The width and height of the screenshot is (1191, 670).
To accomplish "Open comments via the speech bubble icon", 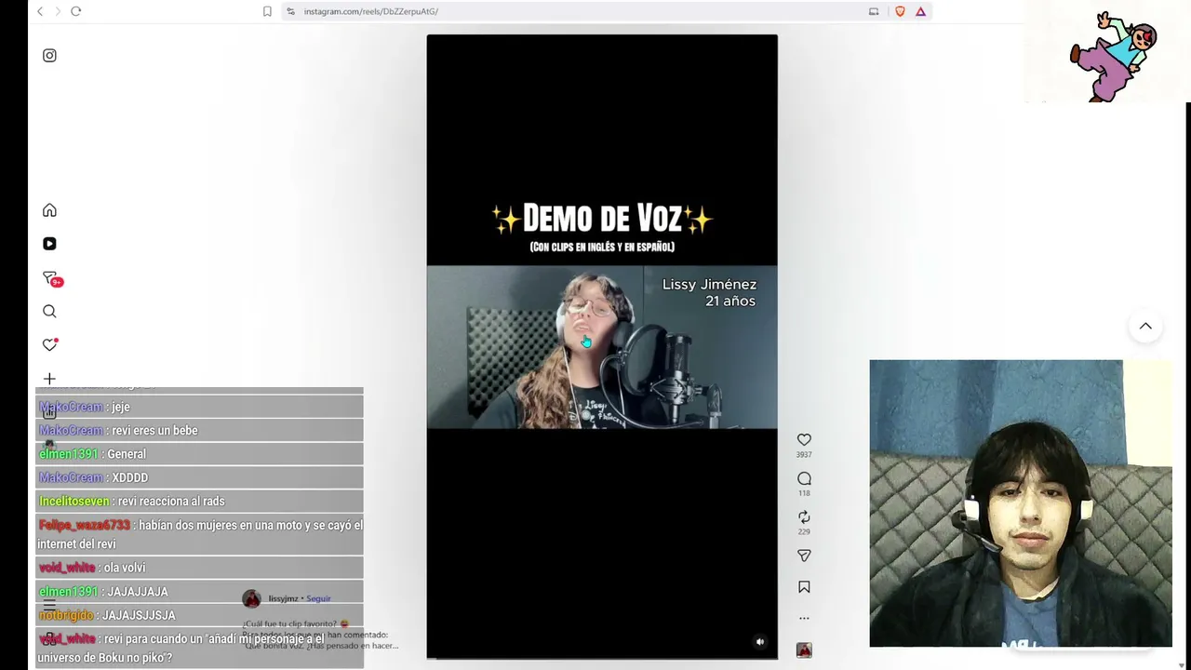I will point(804,478).
